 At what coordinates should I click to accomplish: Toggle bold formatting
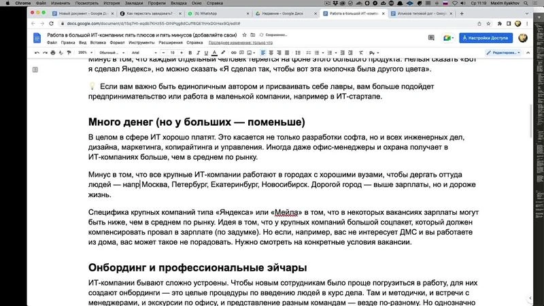click(x=190, y=53)
